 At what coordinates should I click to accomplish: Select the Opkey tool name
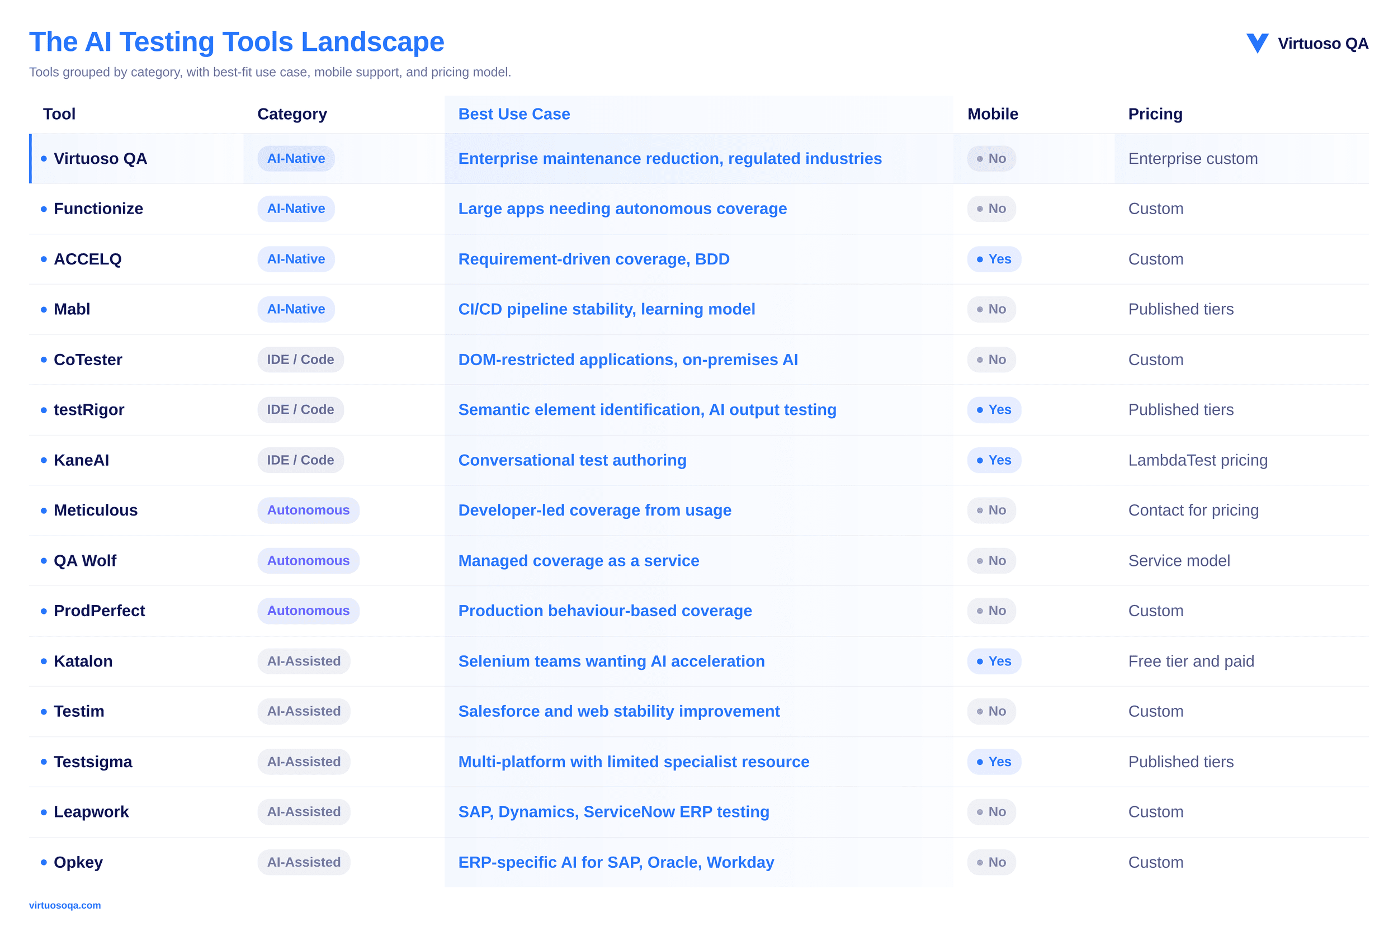[78, 863]
